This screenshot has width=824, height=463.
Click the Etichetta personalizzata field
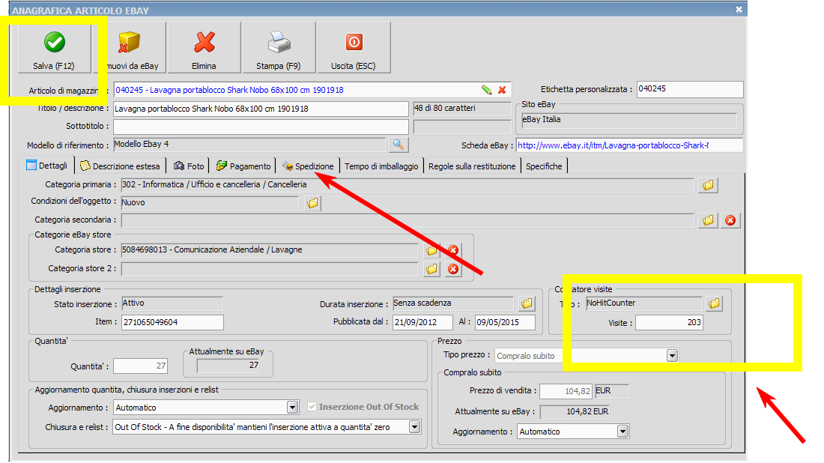pyautogui.click(x=690, y=89)
